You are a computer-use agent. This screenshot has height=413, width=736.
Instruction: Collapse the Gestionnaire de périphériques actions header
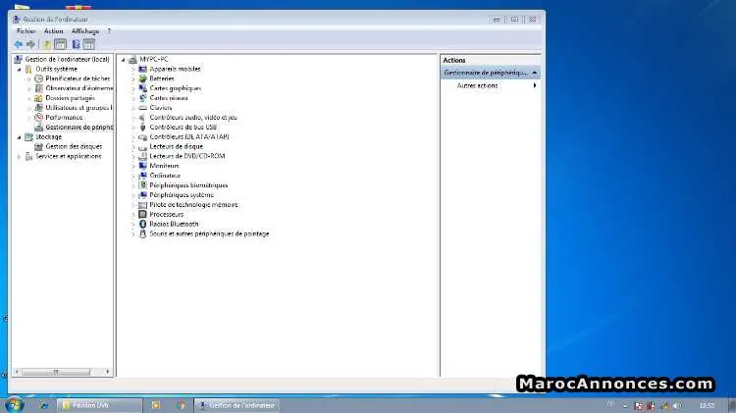[535, 73]
